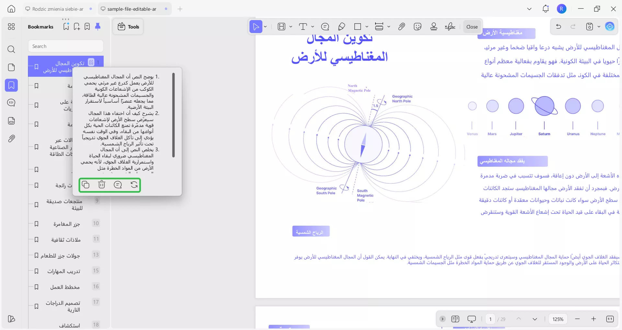This screenshot has width=622, height=330.
Task: Delete the AI summary with the trash icon
Action: click(102, 185)
